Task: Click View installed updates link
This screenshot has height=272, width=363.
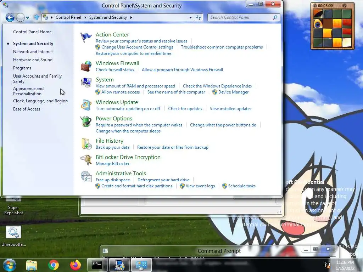Action: pyautogui.click(x=230, y=109)
